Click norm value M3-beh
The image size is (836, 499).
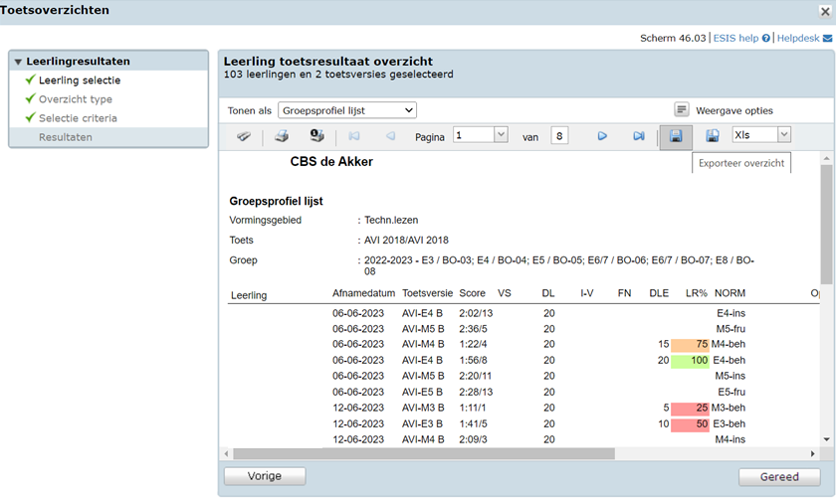[x=729, y=408]
